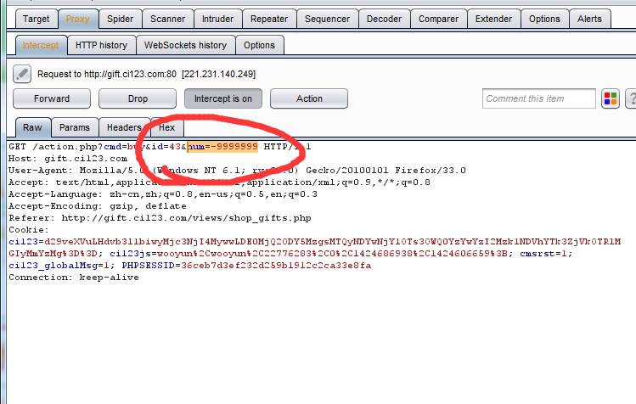Open the top-level Options tab
Viewport: 636px width, 404px height.
pyautogui.click(x=544, y=19)
